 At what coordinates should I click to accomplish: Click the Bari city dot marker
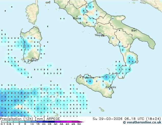click(x=134, y=28)
